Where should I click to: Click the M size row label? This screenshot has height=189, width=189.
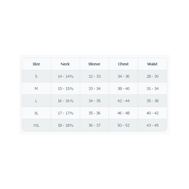click(x=36, y=89)
